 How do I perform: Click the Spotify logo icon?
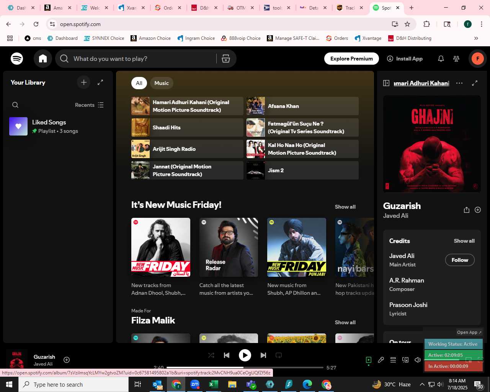click(x=17, y=59)
